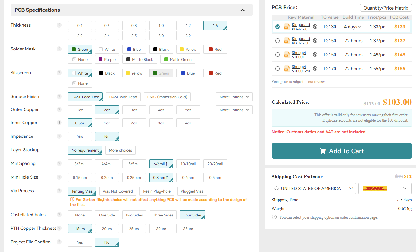Click the help icon beside PTH Copper Thickness

pyautogui.click(x=59, y=229)
